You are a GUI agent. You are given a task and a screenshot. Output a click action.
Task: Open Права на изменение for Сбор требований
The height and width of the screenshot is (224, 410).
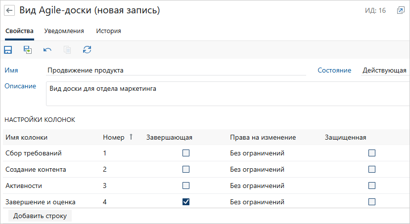point(257,153)
